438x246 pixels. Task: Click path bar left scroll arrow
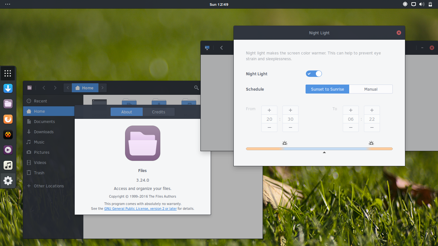point(68,88)
